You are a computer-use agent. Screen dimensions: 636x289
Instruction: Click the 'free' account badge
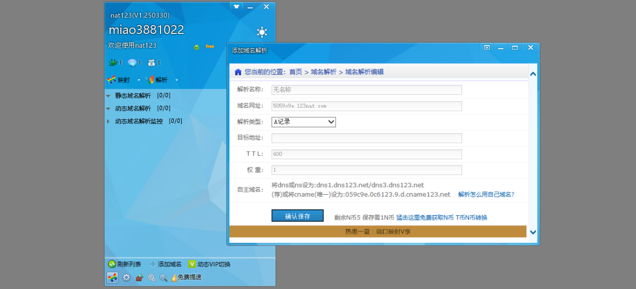[210, 47]
